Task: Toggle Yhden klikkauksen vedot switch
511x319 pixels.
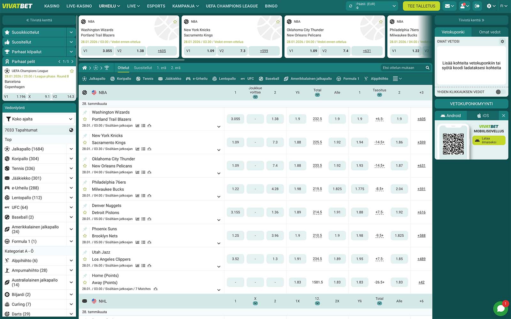Action: [x=500, y=92]
